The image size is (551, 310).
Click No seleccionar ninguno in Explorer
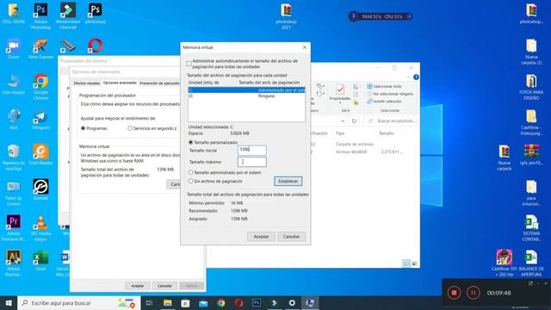coord(390,94)
